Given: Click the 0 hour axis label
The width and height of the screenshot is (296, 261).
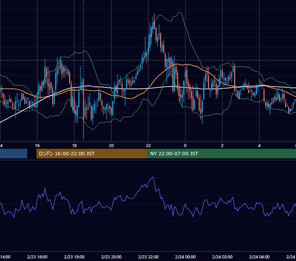Looking at the screenshot, I should [185, 146].
